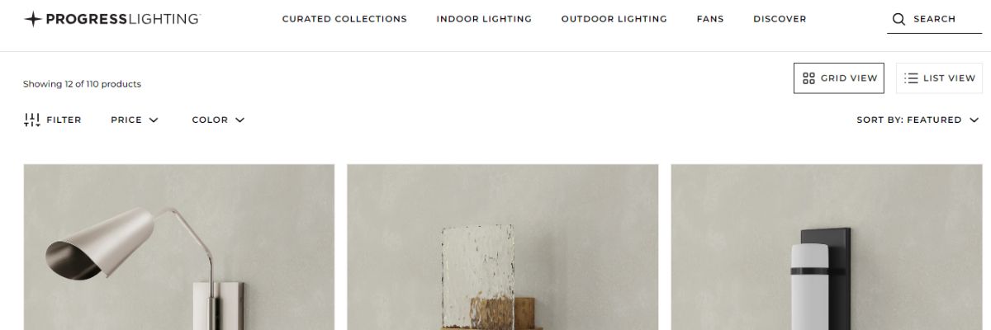
Task: Open the Outdoor Lighting menu
Action: [614, 19]
